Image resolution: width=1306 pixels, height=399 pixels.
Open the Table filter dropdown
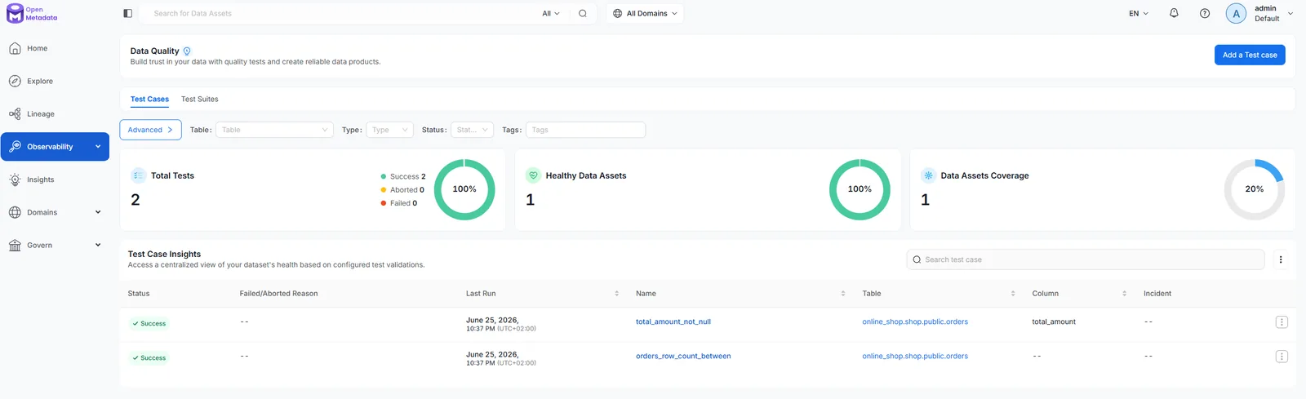(x=274, y=130)
